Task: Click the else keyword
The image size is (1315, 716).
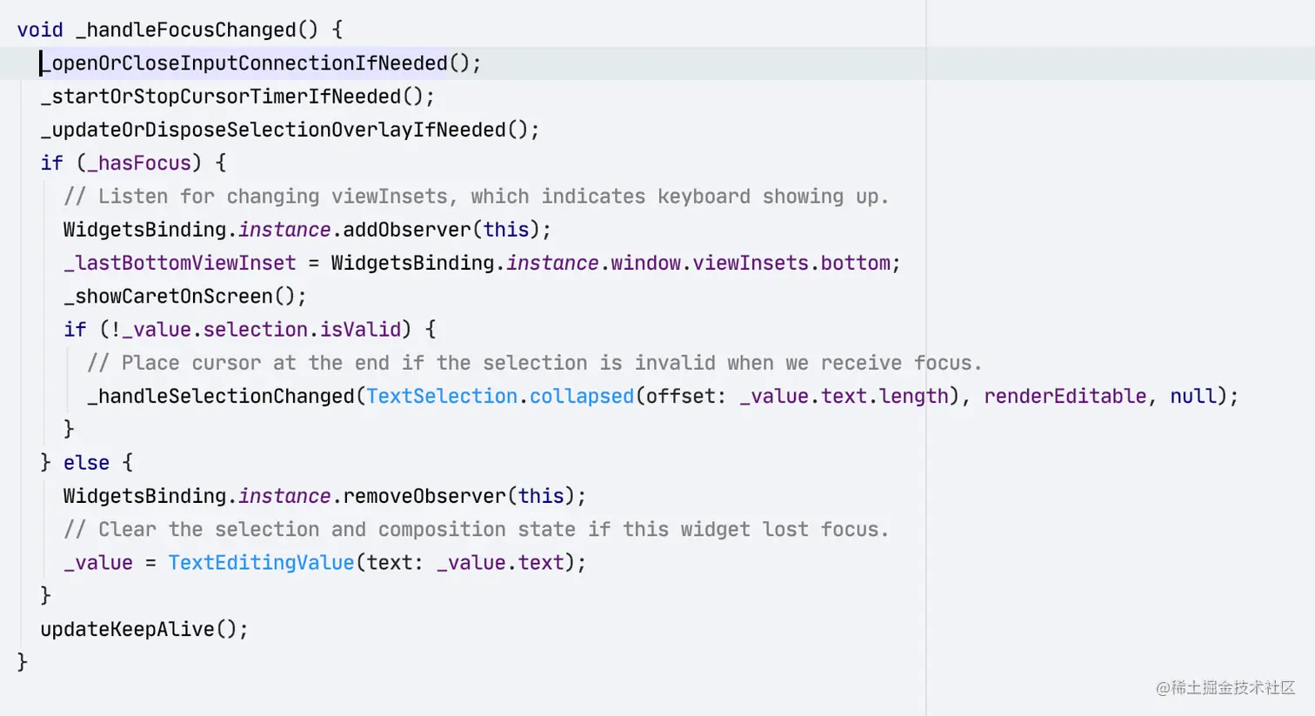Action: coord(86,463)
